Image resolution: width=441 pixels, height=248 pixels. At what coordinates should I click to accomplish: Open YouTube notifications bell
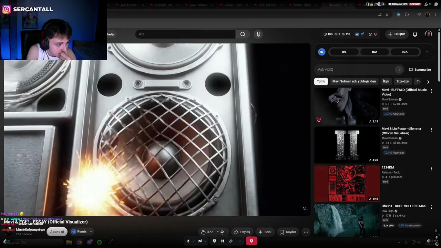(x=415, y=34)
